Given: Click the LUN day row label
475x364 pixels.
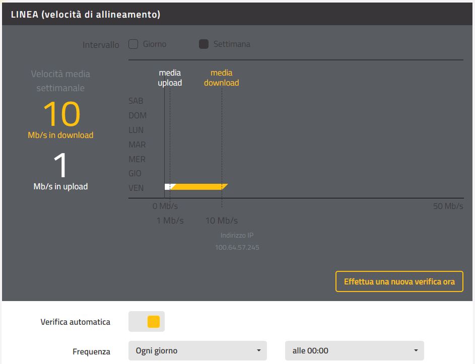Looking at the screenshot, I should [x=136, y=130].
